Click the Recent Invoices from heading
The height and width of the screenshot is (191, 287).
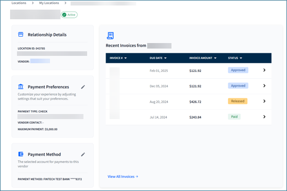click(126, 45)
